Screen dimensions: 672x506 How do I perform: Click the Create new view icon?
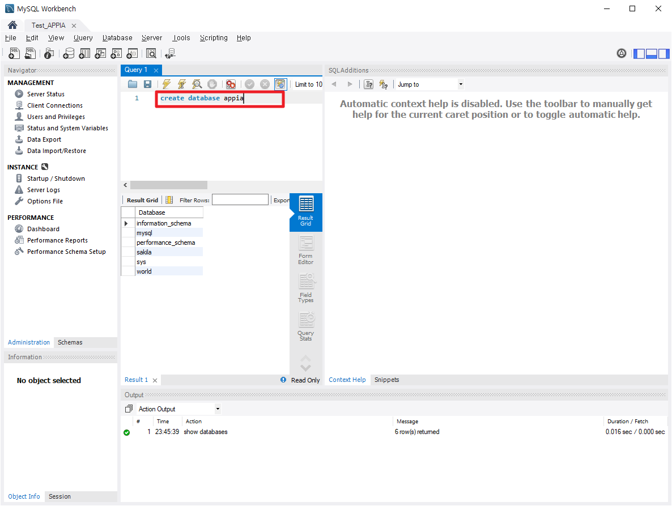(100, 53)
